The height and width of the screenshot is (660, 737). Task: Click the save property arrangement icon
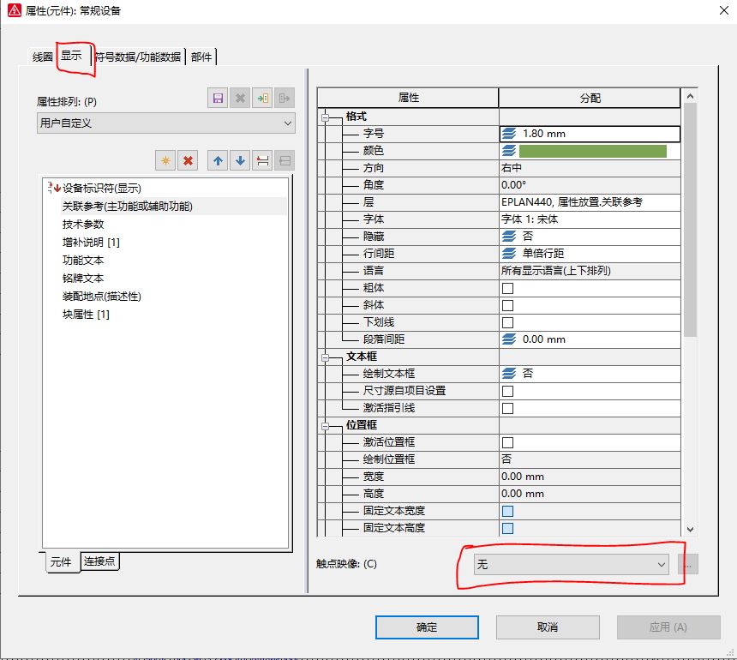coord(219,99)
